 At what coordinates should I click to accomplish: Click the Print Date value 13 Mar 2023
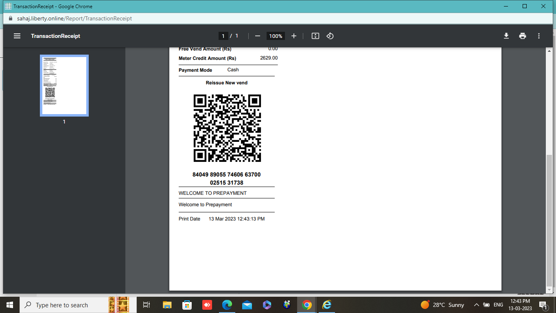point(236,219)
